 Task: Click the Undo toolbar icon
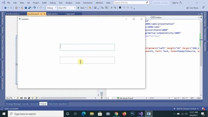(35, 8)
